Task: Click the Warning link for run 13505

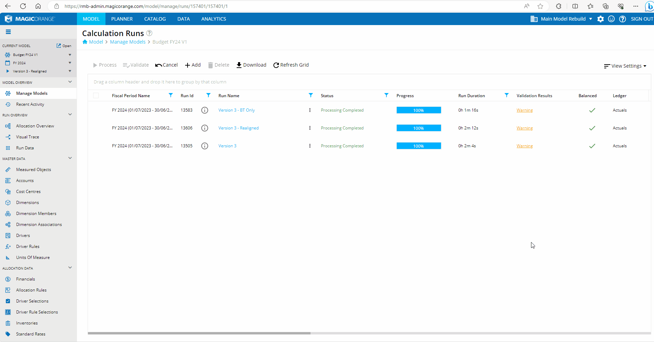Action: tap(525, 146)
